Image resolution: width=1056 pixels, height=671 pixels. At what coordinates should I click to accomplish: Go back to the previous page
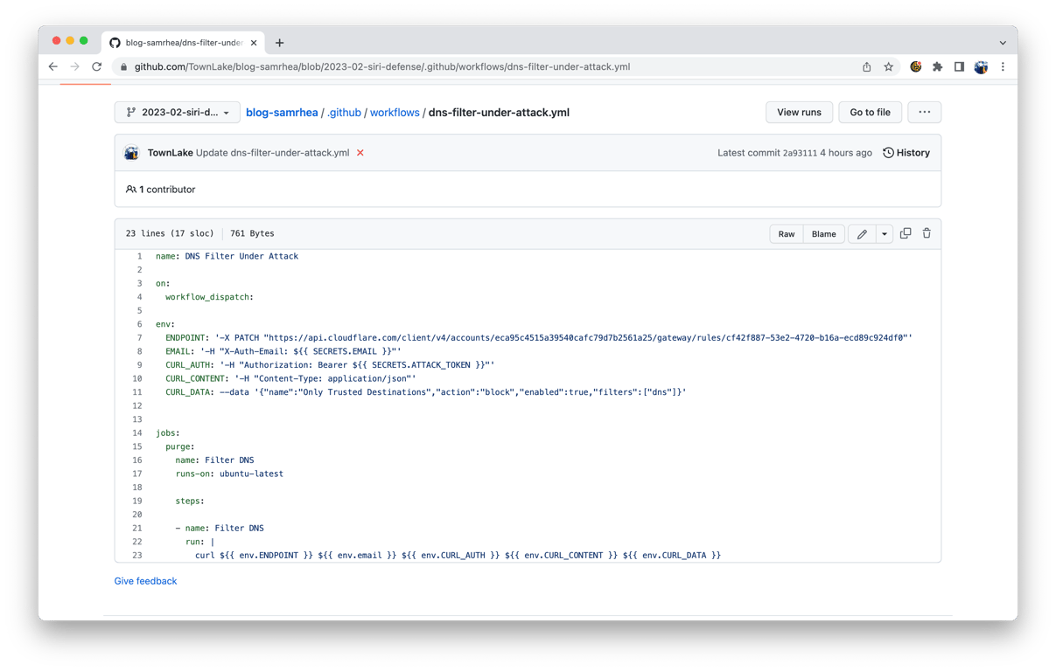[x=53, y=66]
